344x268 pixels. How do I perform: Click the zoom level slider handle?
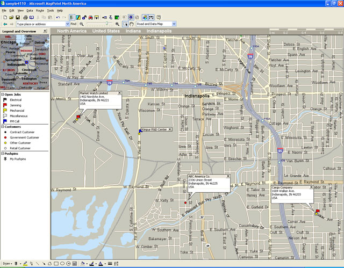click(x=107, y=24)
